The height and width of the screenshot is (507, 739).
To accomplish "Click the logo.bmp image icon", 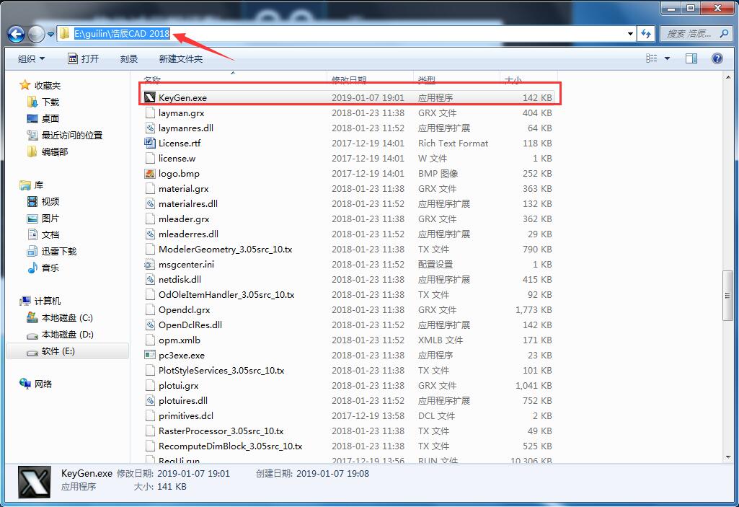I will click(x=149, y=173).
